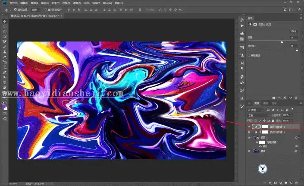Select the Ellipse shape tool
Viewport: 304px width, 186px height.
5,82
